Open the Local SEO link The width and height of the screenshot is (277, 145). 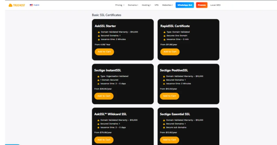[215, 5]
